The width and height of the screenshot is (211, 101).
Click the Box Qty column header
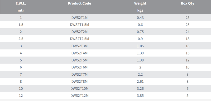(188, 3)
